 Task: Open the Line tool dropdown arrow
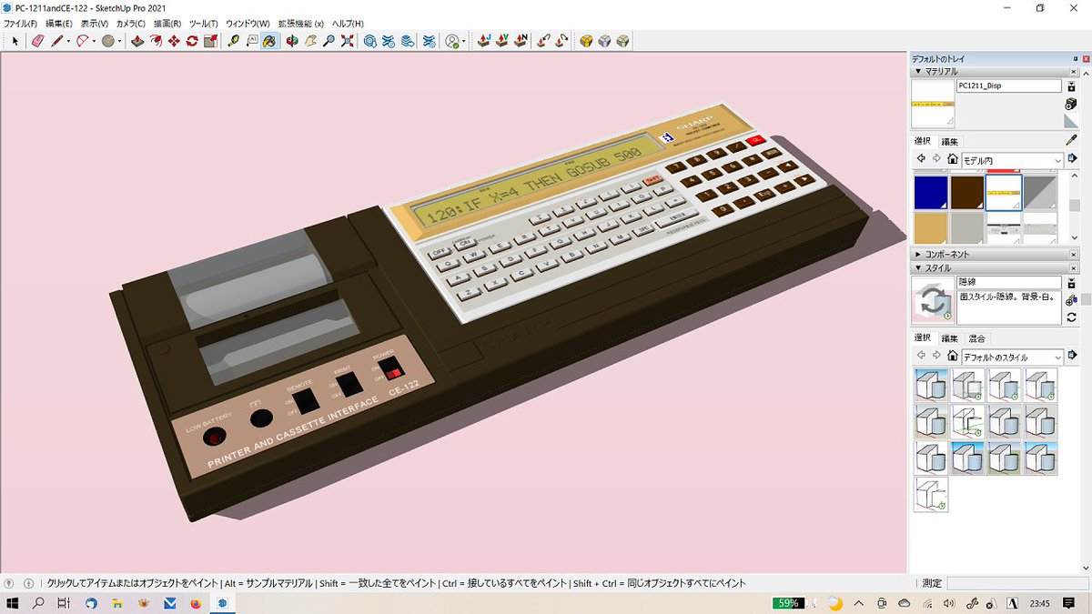coord(68,41)
